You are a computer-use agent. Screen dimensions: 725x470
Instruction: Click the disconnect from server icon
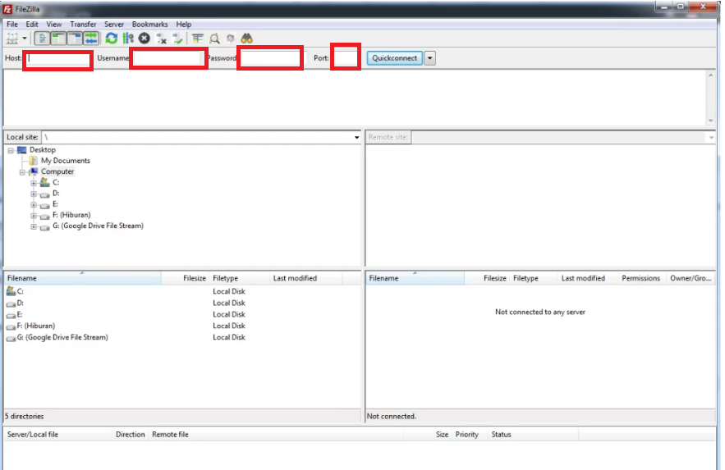point(162,39)
